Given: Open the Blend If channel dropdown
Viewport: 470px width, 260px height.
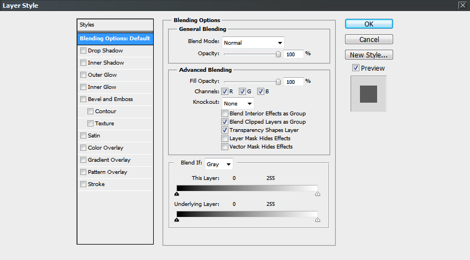Looking at the screenshot, I should (x=219, y=164).
